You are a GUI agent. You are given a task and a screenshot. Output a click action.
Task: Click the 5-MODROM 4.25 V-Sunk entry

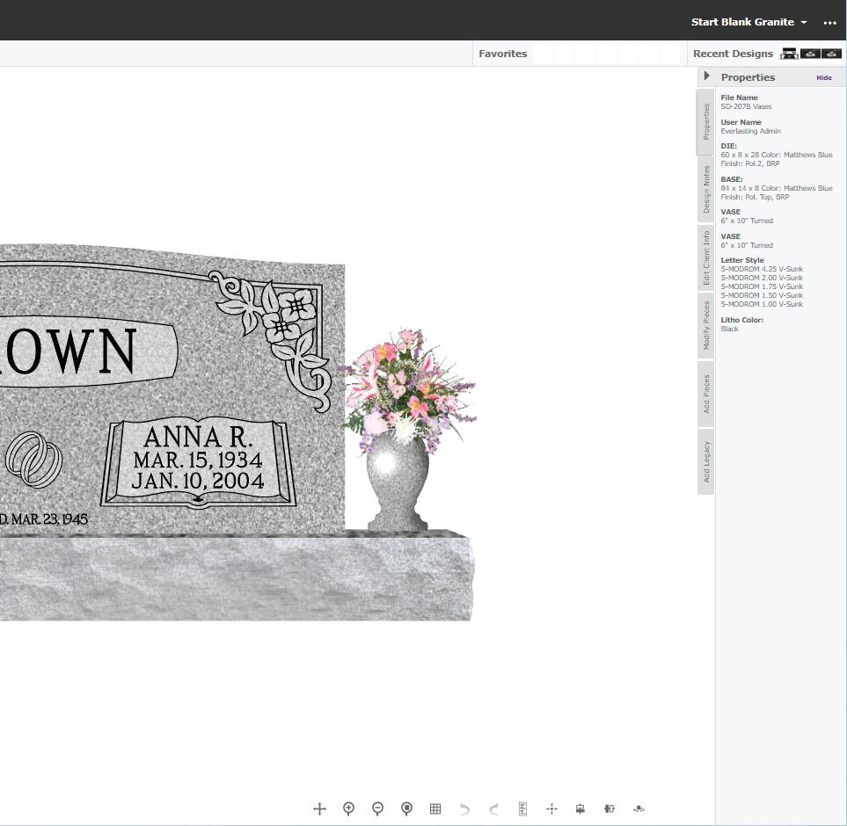click(762, 269)
